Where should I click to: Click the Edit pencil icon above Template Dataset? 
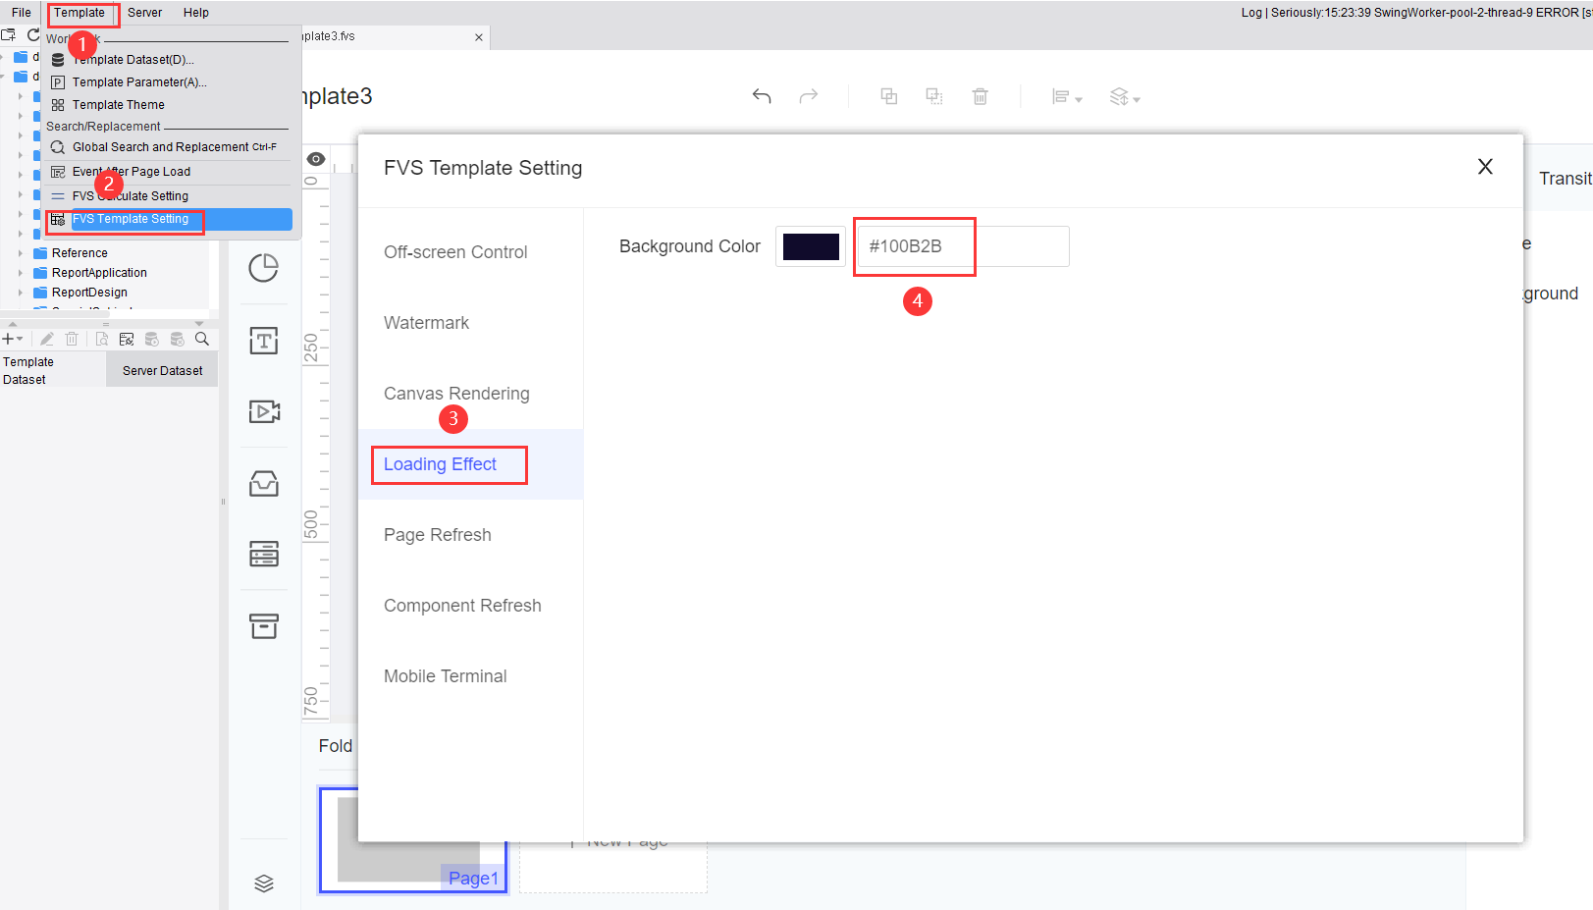pyautogui.click(x=46, y=338)
